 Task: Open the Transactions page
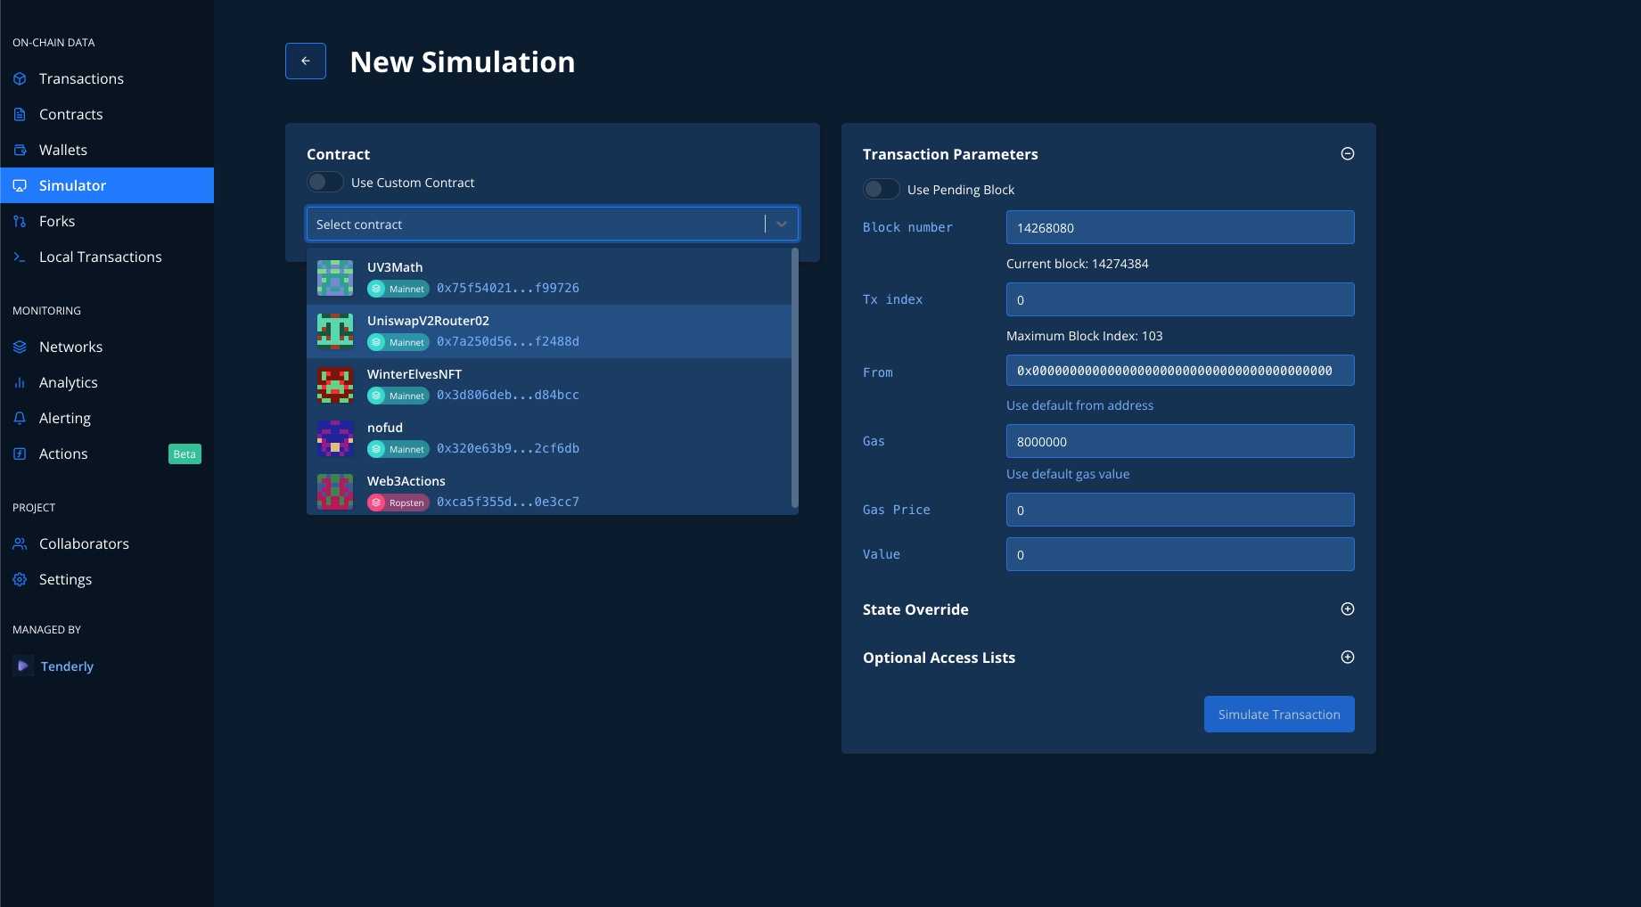tap(107, 78)
